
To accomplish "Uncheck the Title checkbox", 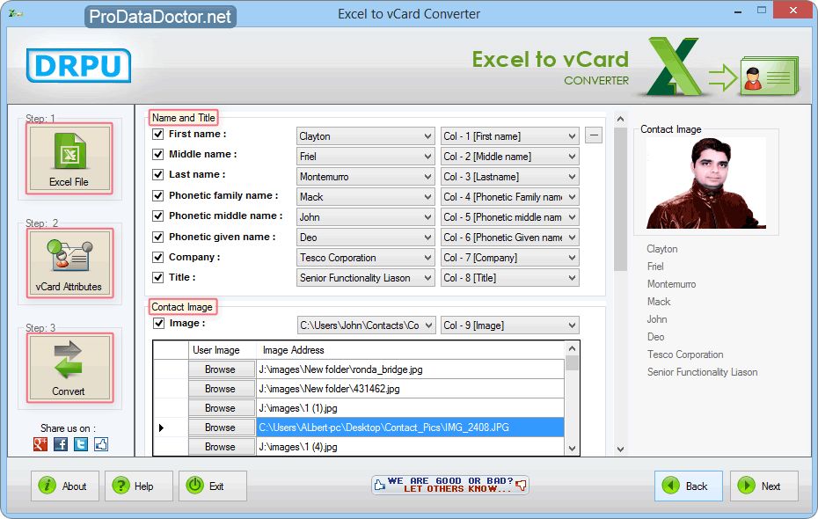I will (158, 277).
